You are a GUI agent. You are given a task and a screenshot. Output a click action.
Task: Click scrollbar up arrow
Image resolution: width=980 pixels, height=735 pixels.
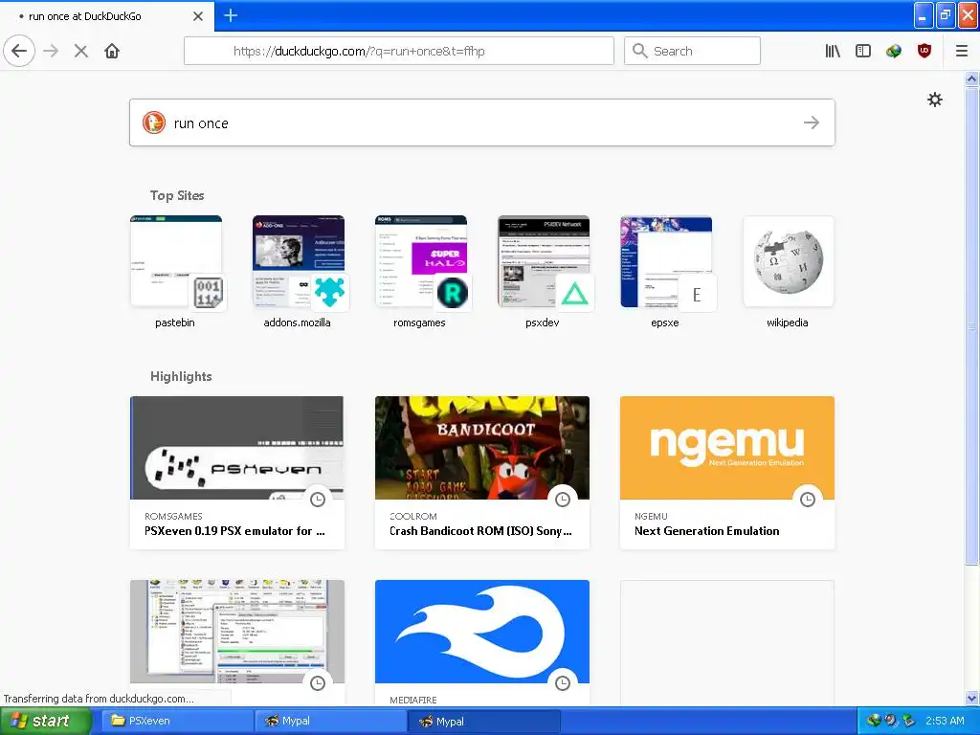[x=971, y=78]
